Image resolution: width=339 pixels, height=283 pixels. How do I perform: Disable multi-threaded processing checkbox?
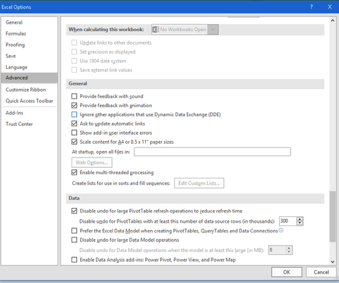pyautogui.click(x=74, y=173)
